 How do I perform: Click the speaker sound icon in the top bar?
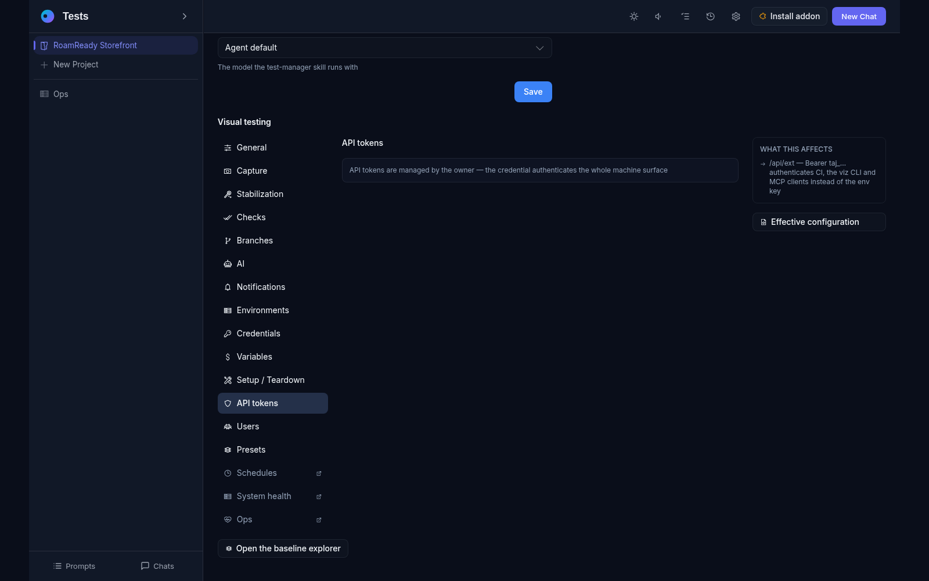pos(659,16)
